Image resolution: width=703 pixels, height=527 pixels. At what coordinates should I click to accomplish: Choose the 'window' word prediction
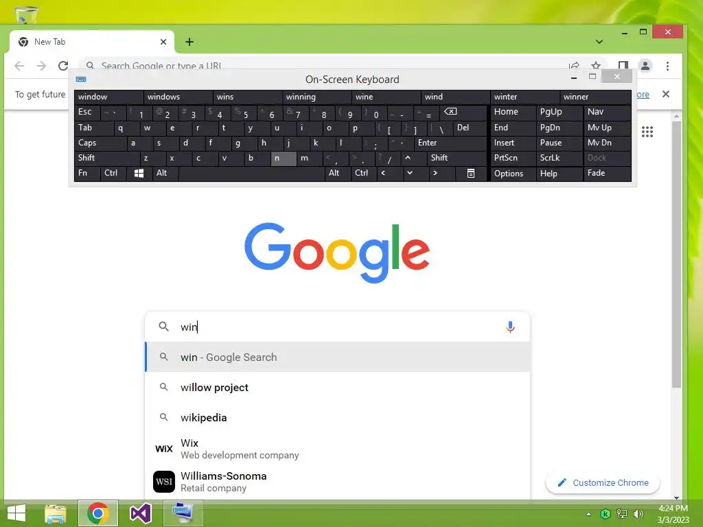(109, 97)
